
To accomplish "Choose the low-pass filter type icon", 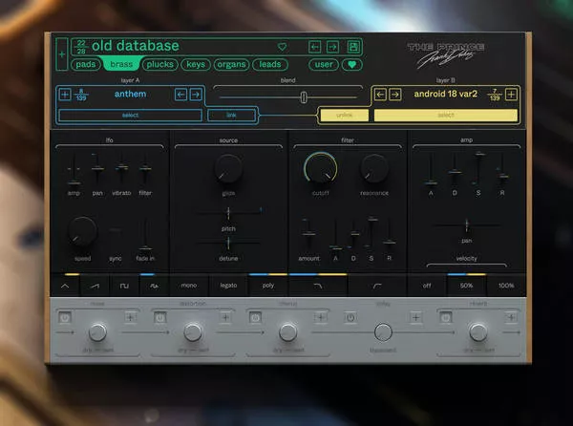I will [318, 286].
